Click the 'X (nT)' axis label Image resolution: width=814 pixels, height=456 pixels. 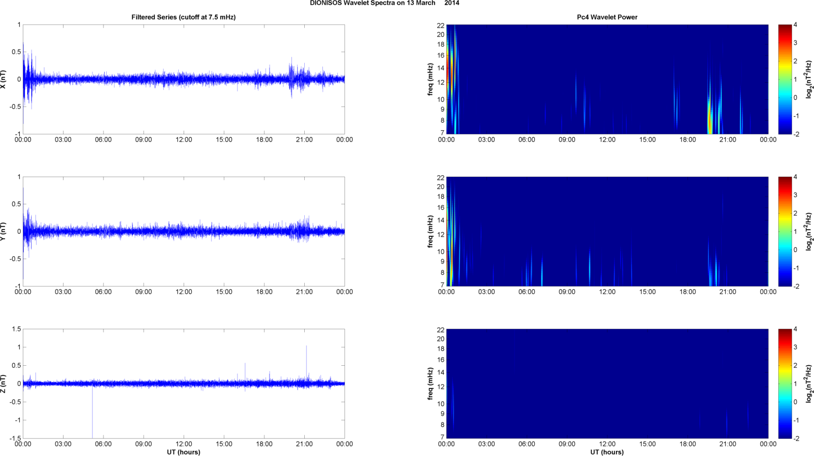point(4,79)
